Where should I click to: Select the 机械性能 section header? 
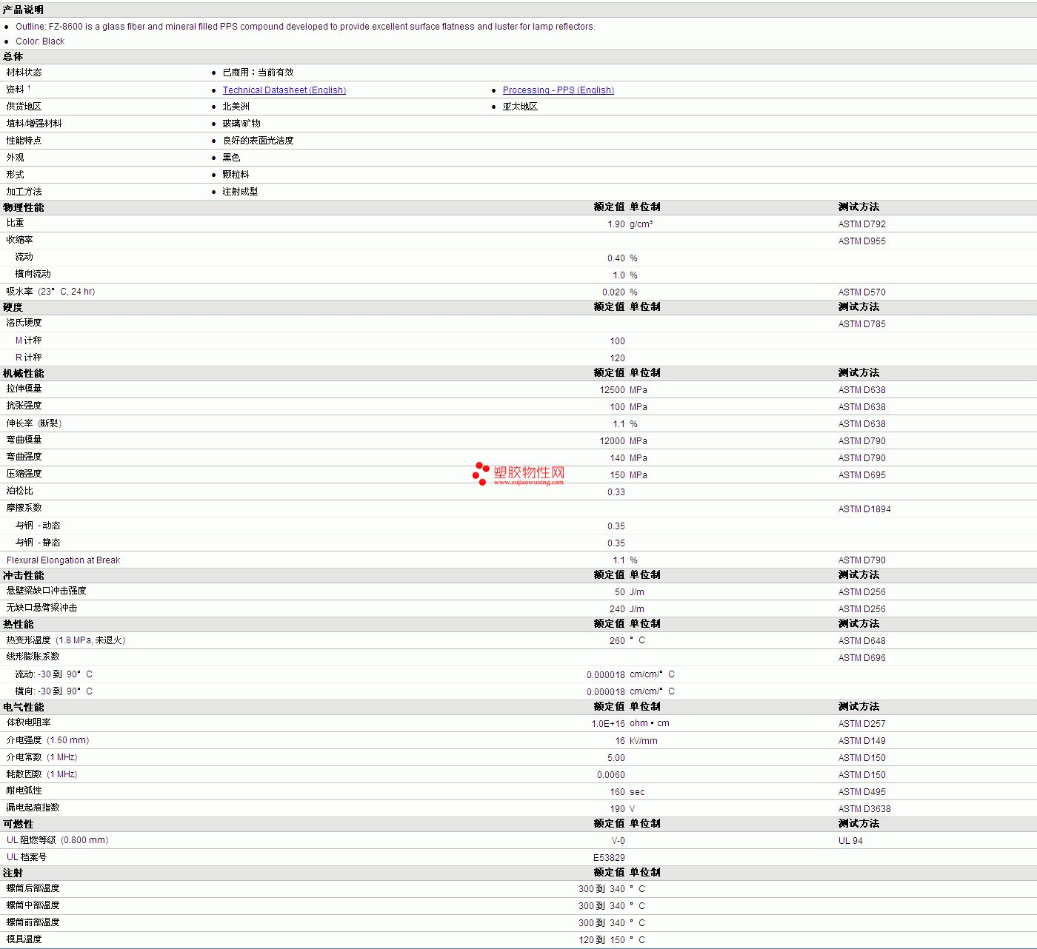(23, 373)
